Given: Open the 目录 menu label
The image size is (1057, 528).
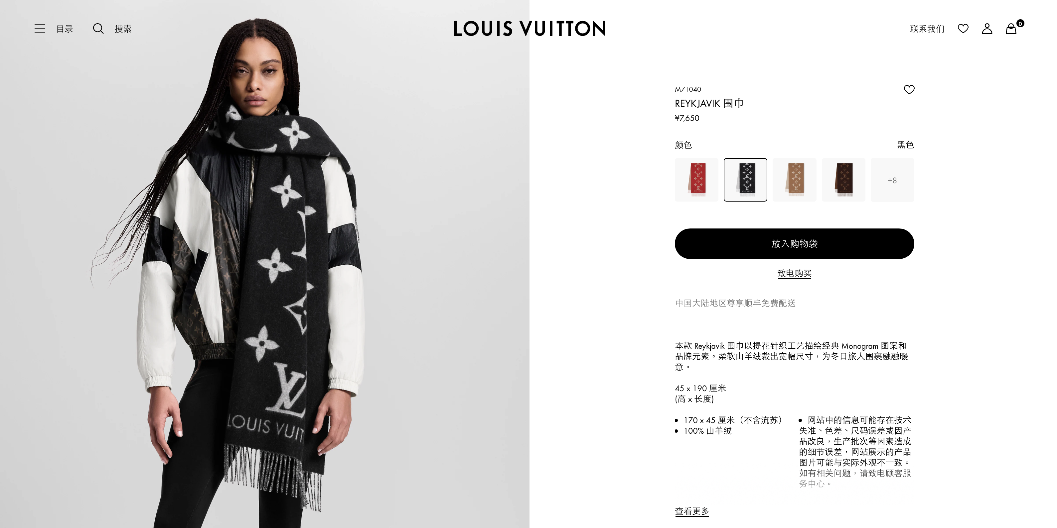Looking at the screenshot, I should (x=65, y=29).
